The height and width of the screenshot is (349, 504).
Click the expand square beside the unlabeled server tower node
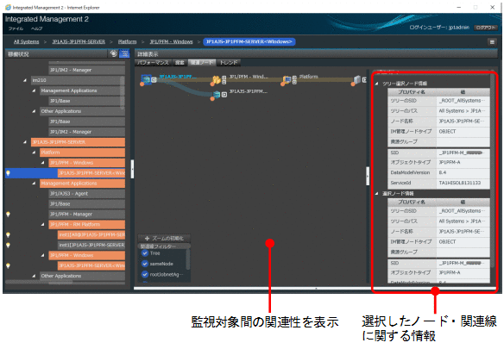(364, 79)
